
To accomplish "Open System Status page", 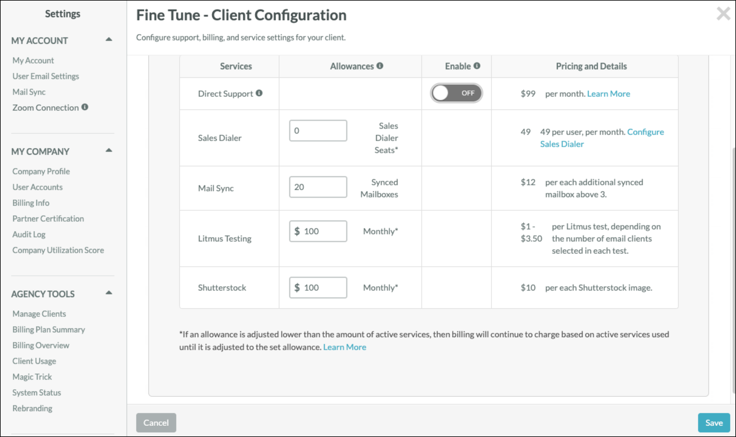I will (x=37, y=392).
